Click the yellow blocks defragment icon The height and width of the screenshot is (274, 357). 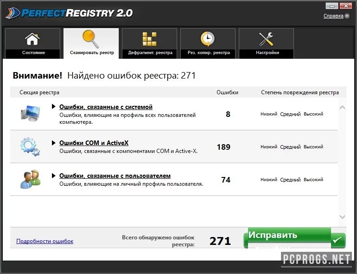coord(149,39)
